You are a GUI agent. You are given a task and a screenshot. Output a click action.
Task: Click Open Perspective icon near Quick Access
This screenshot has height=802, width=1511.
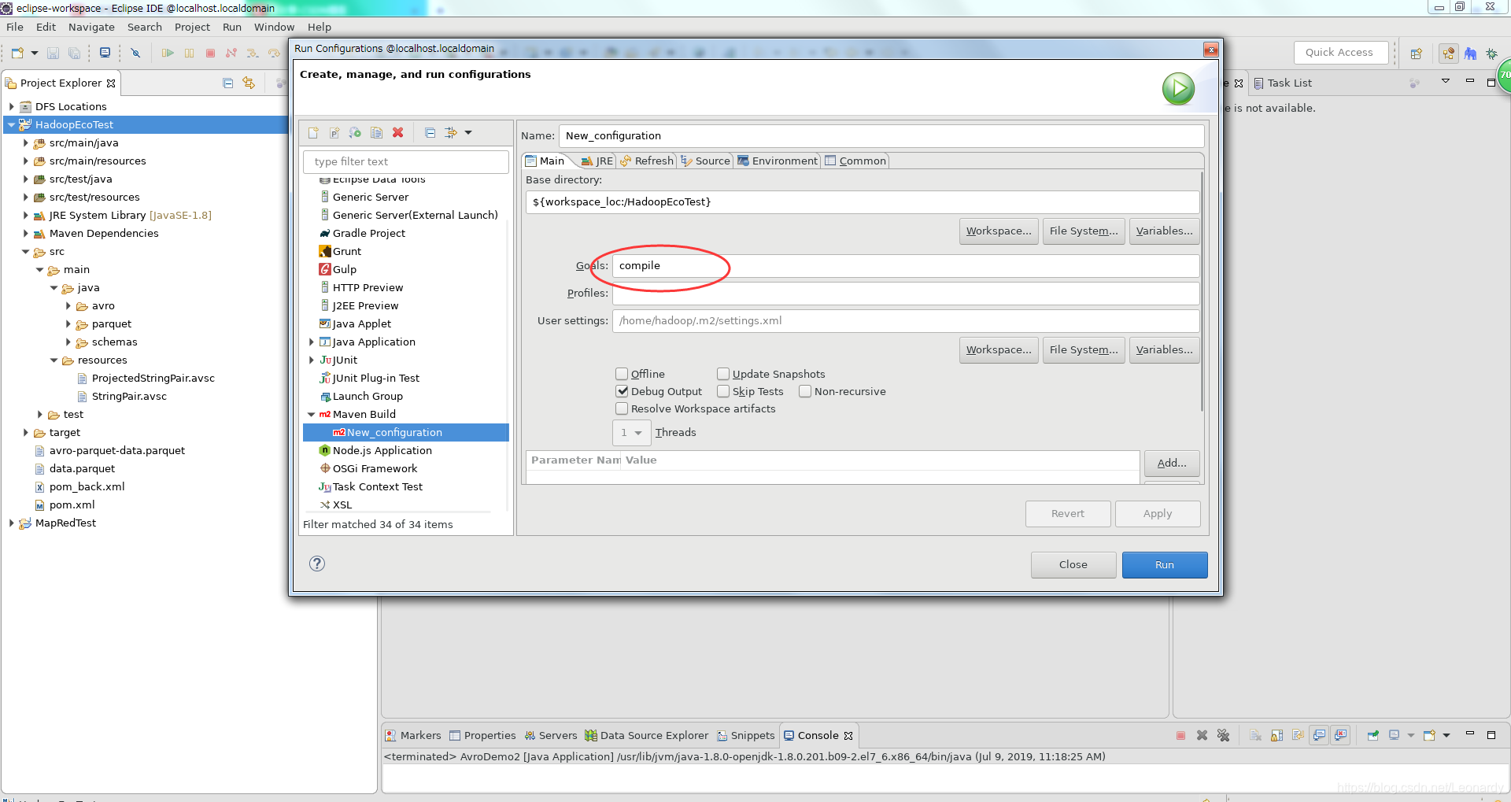coord(1417,54)
